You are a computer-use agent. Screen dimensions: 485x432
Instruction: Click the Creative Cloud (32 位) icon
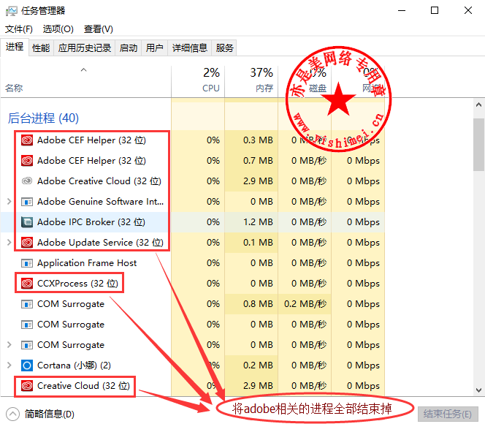(27, 385)
